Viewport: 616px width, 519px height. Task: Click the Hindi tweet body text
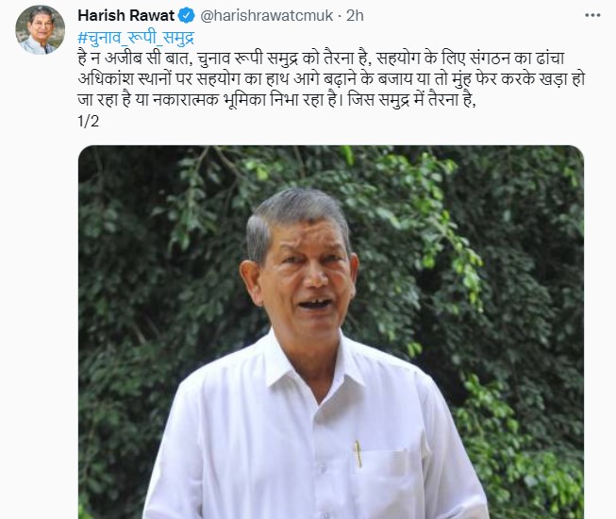coord(331,80)
